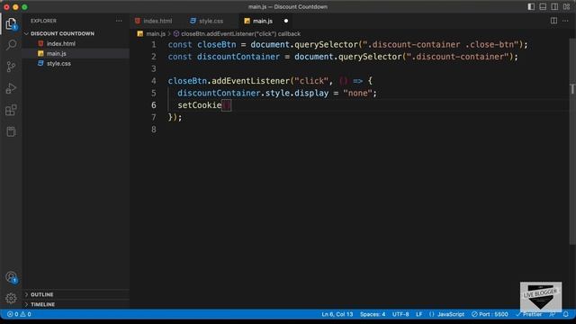Click the closeBtn.addEventListener callback breadcrumb
The width and height of the screenshot is (576, 324).
[x=240, y=34]
